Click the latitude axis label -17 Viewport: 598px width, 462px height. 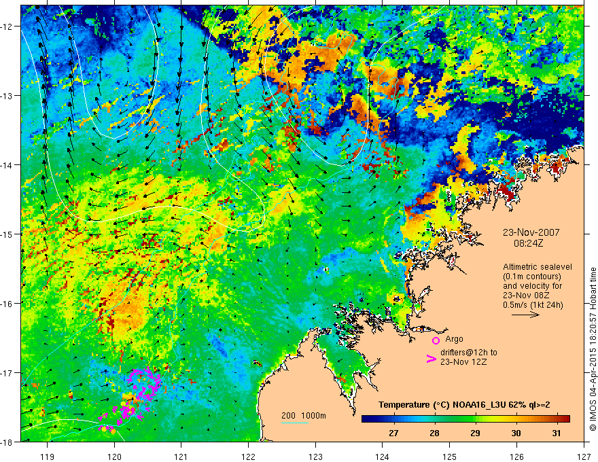(7, 373)
